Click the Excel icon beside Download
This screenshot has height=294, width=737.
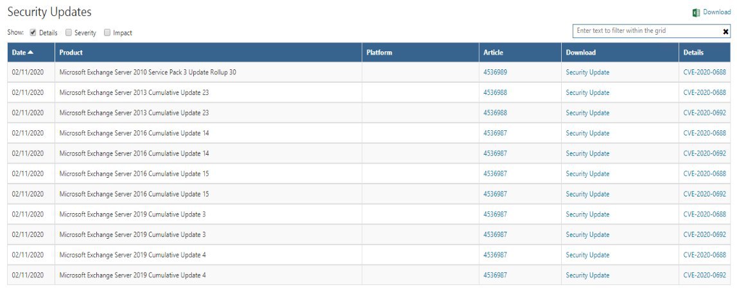[697, 13]
